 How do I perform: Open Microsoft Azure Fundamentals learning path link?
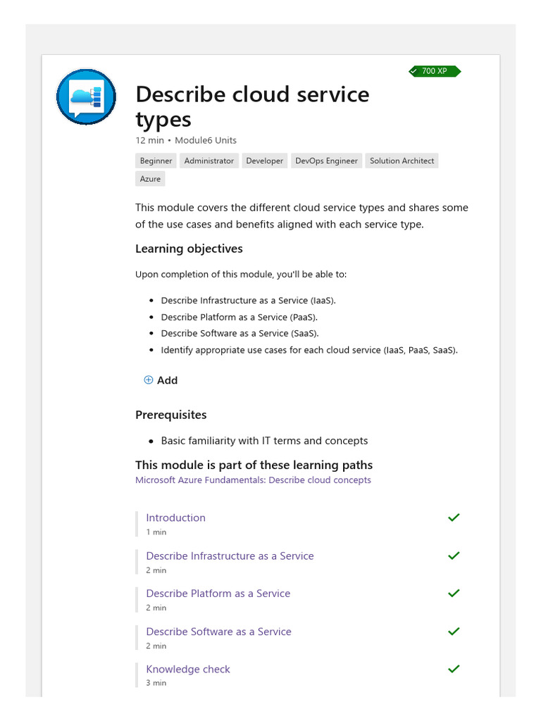coord(253,480)
